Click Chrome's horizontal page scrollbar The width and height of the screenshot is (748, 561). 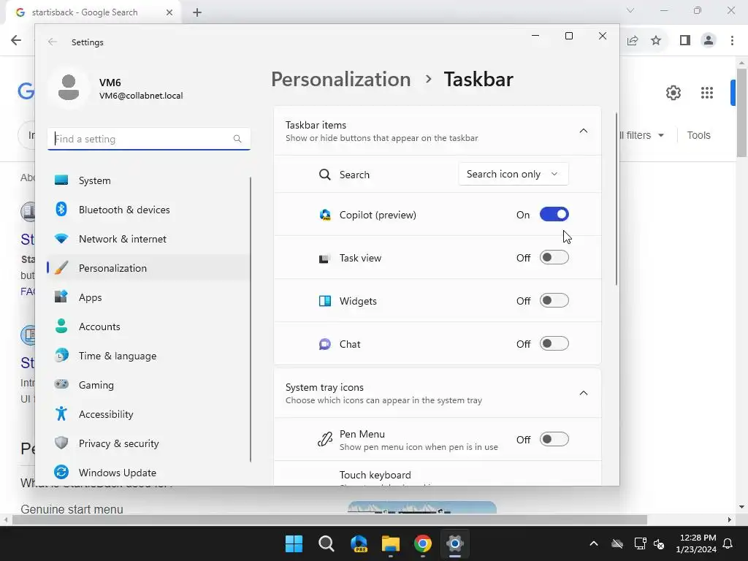tap(329, 519)
